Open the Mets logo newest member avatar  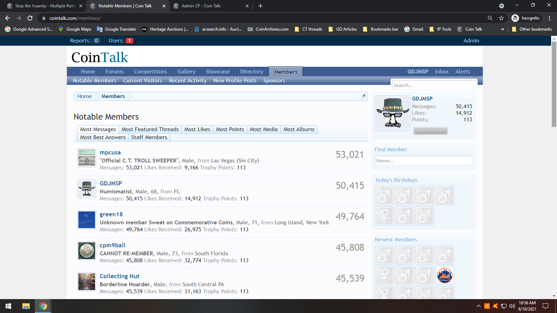(x=445, y=275)
